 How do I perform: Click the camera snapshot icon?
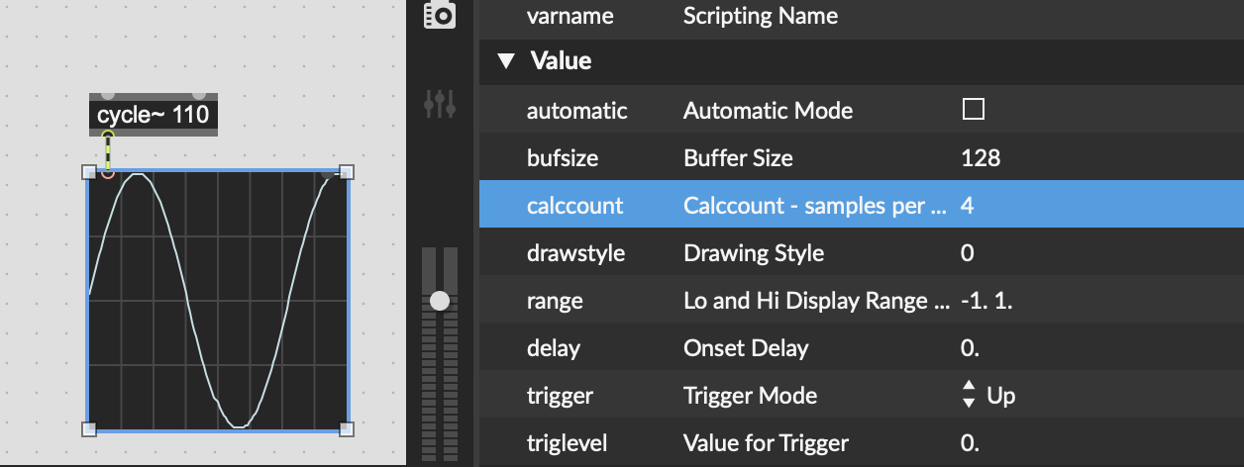pos(440,15)
